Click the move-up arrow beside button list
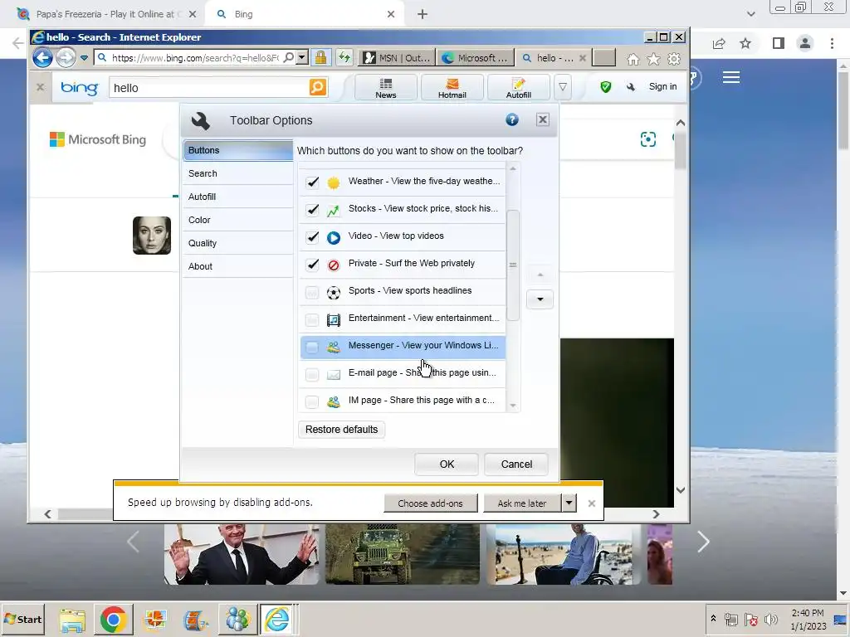This screenshot has height=637, width=850. 540,275
